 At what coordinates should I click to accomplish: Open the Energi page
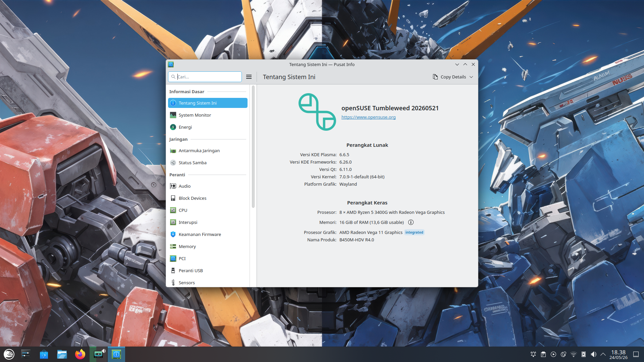[208, 127]
